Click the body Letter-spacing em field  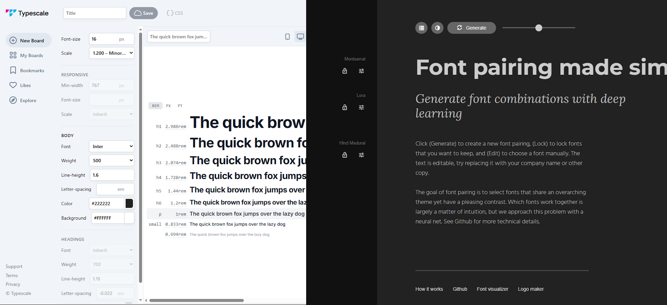coord(115,189)
